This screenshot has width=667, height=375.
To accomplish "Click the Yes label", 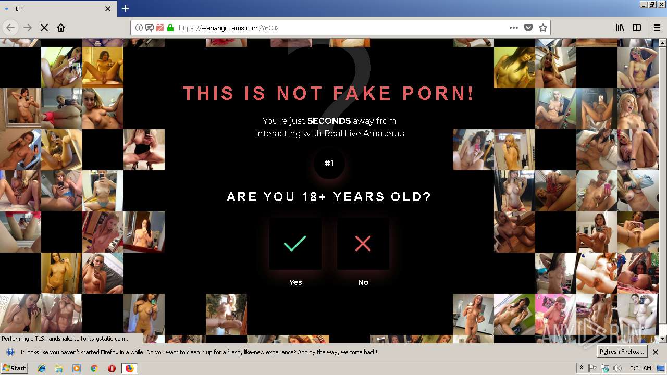I will [295, 282].
